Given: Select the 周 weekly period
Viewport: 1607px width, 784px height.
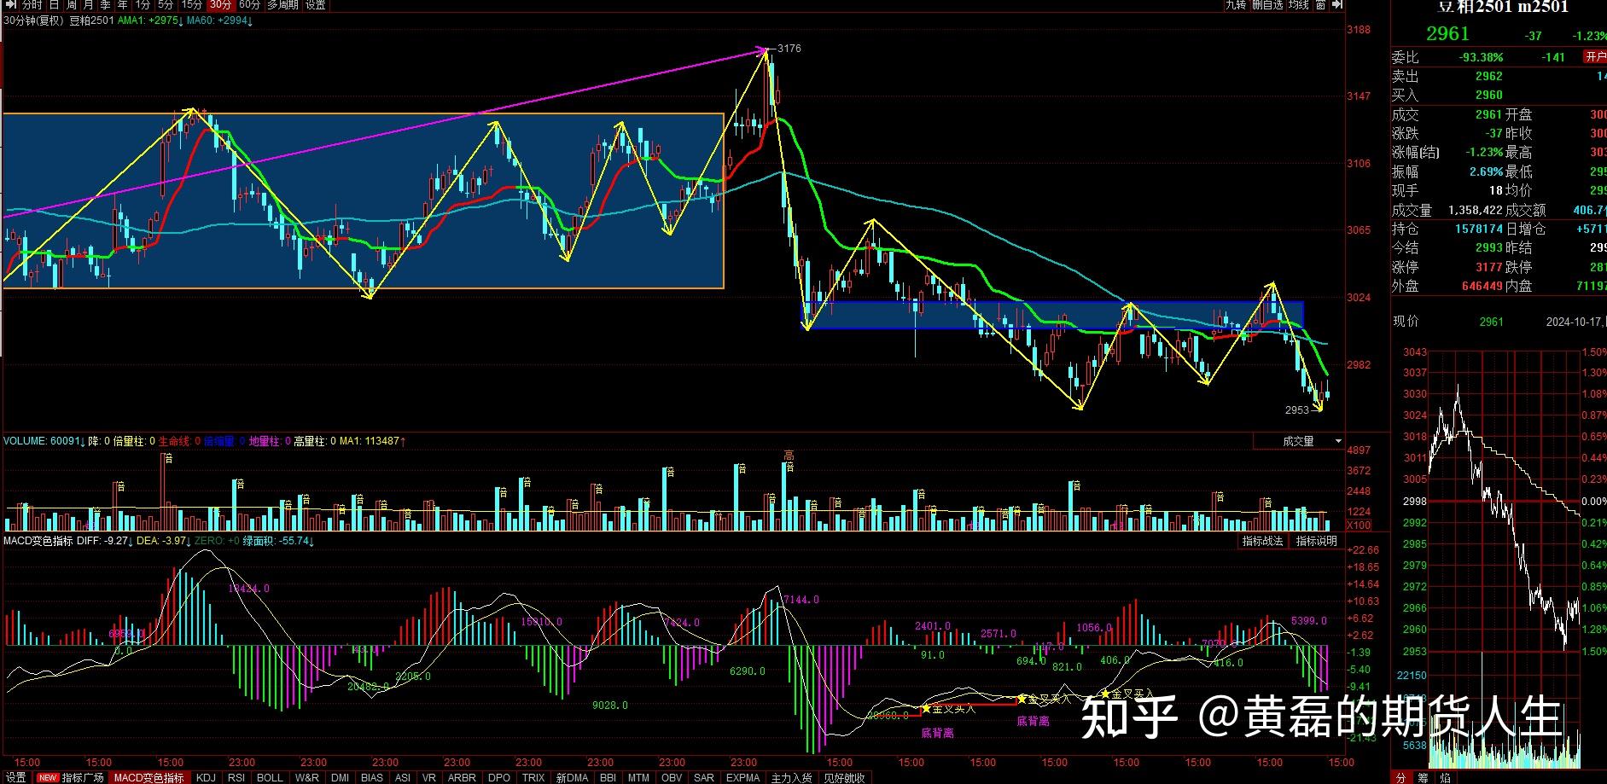Looking at the screenshot, I should coord(72,5).
